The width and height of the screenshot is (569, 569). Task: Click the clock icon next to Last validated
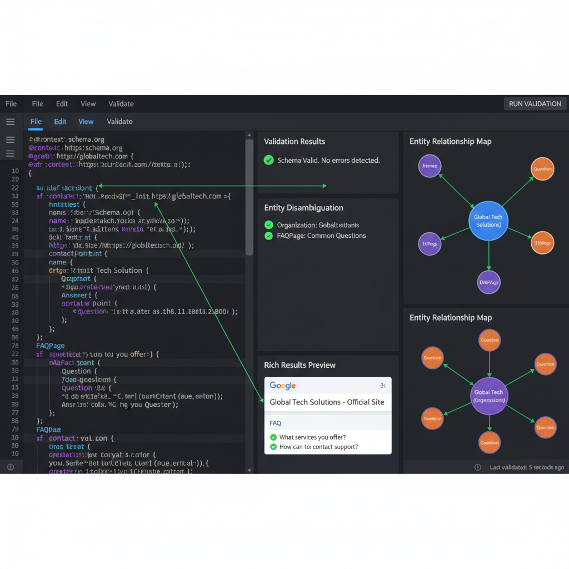point(477,467)
